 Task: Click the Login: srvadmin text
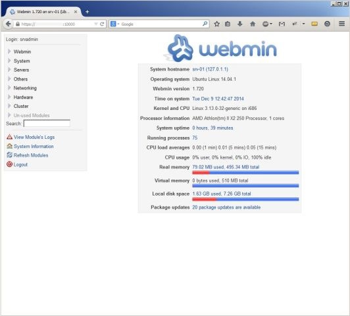pos(22,39)
